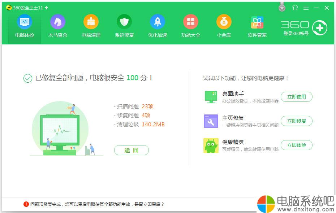Open the main menu hamburger icon
The height and width of the screenshot is (213, 336).
pos(306,8)
